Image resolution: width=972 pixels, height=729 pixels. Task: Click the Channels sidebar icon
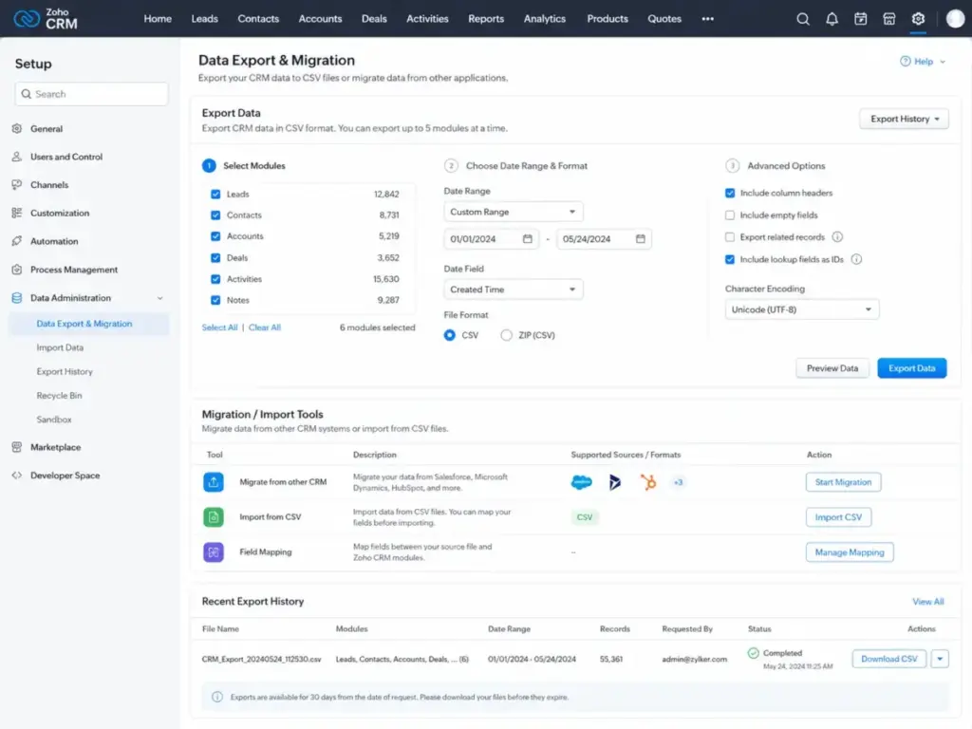pyautogui.click(x=17, y=185)
